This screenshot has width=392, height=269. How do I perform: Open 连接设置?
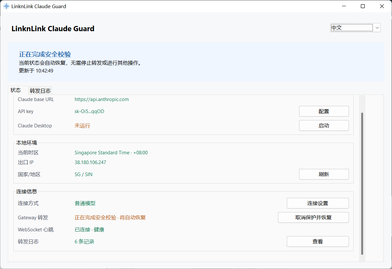(318, 203)
